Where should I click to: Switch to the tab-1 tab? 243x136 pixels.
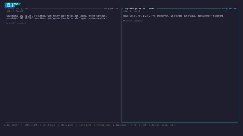10,6
